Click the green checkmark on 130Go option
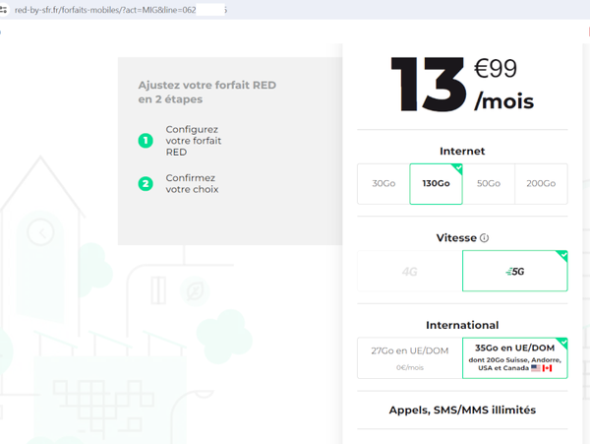This screenshot has height=444, width=590. click(x=456, y=168)
